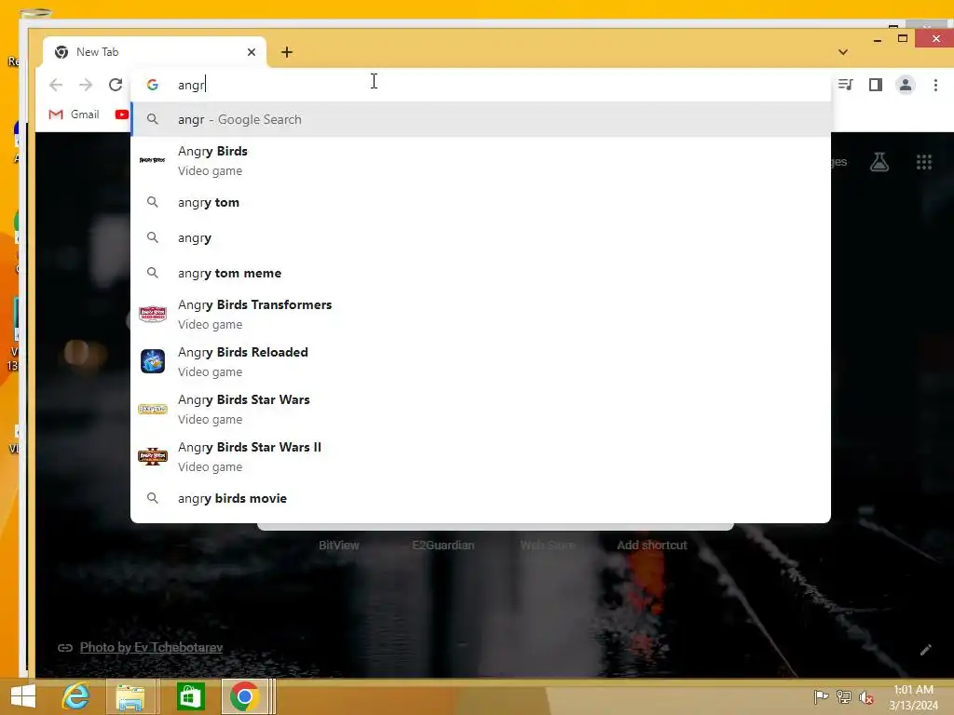Click the address bar with 'angr' text
The image size is (954, 715).
pyautogui.click(x=481, y=85)
